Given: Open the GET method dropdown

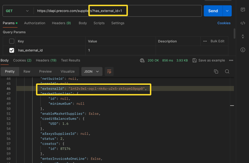Looking at the screenshot, I should pos(17,11).
